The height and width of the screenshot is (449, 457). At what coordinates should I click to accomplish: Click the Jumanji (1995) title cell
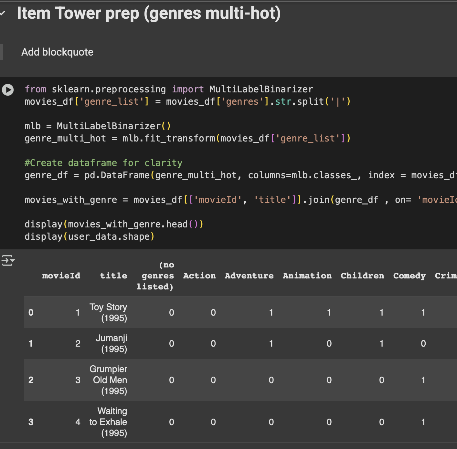112,343
